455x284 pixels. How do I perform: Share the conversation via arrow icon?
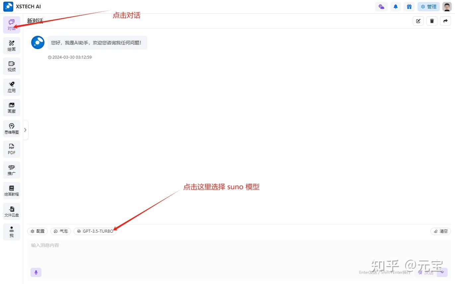click(x=445, y=21)
